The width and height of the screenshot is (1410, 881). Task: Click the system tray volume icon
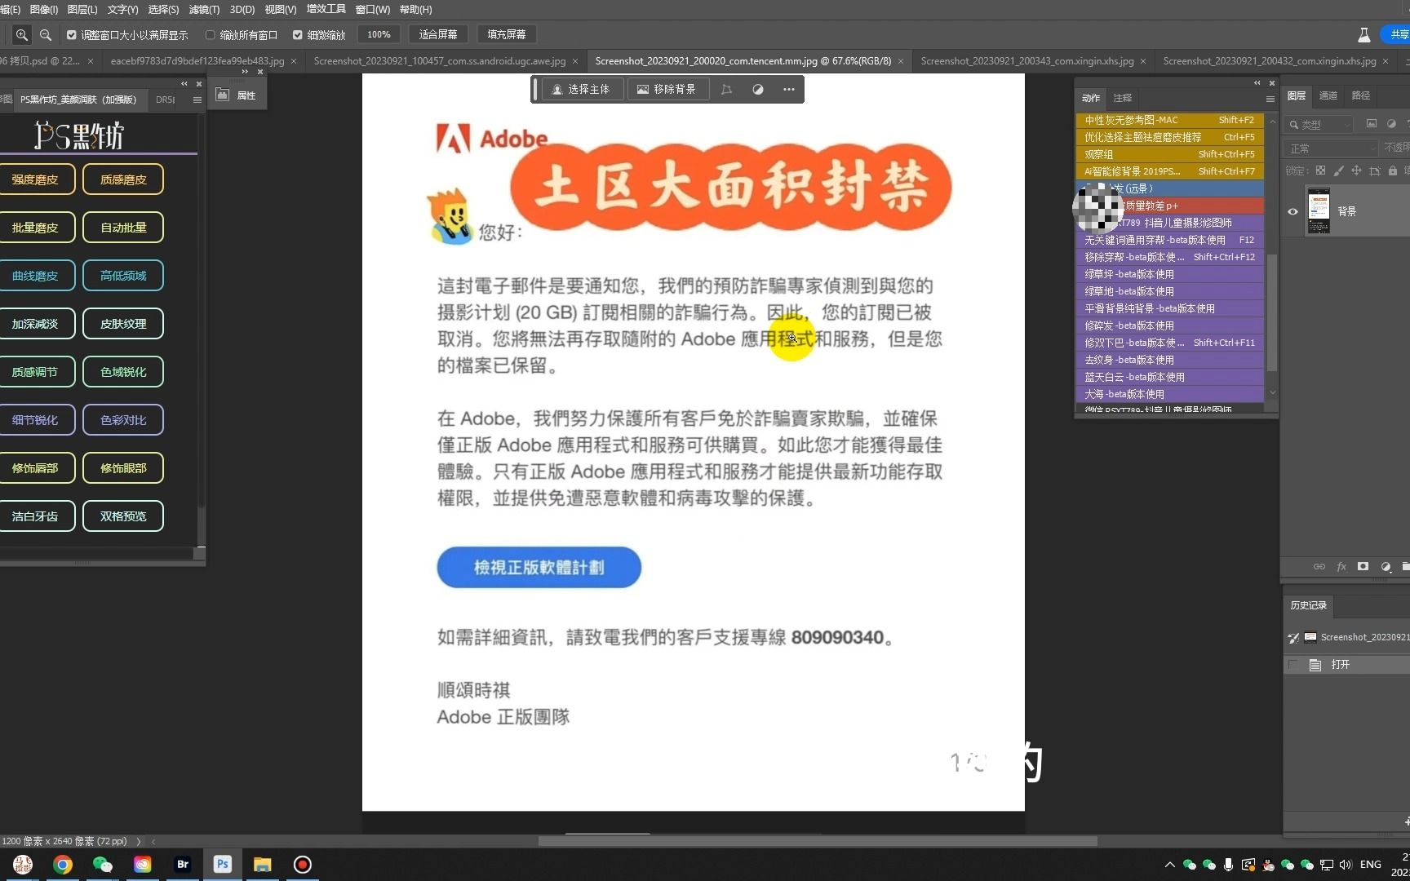coord(1346,865)
